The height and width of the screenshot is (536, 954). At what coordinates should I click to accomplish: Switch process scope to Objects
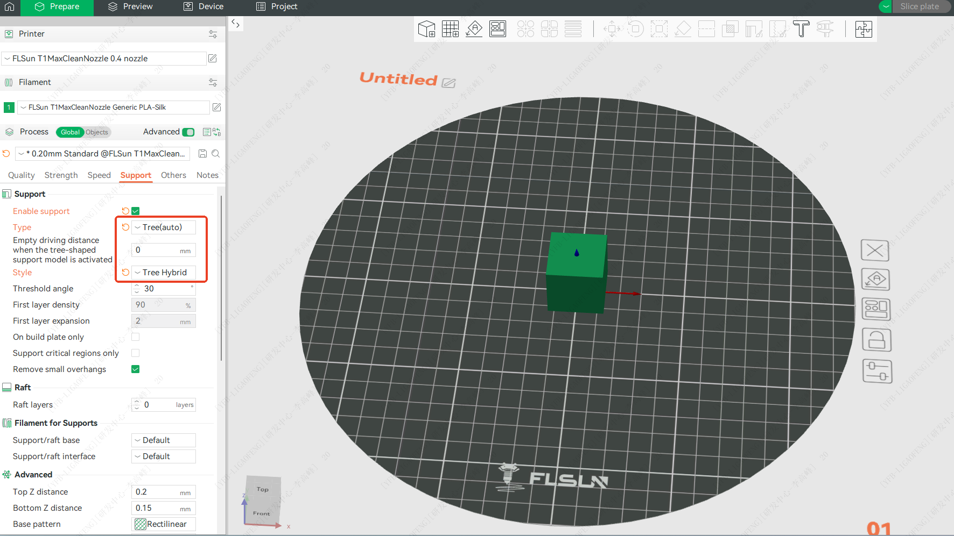coord(97,132)
